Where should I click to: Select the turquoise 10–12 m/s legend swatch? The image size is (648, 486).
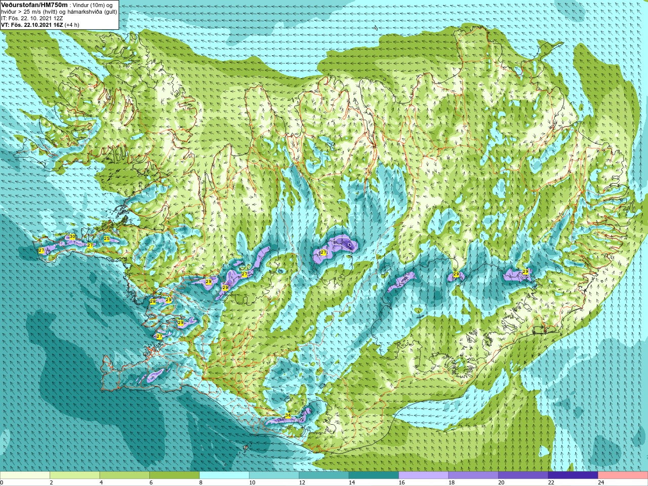(274, 475)
